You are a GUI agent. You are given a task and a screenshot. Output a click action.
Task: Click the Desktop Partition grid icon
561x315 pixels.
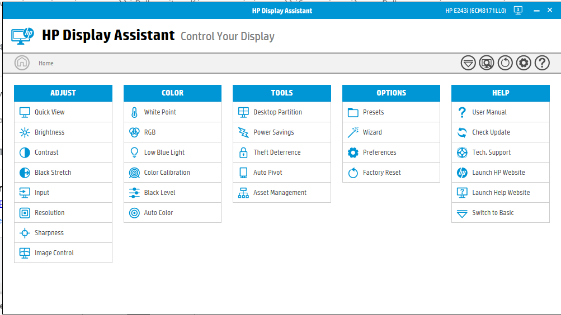click(243, 112)
